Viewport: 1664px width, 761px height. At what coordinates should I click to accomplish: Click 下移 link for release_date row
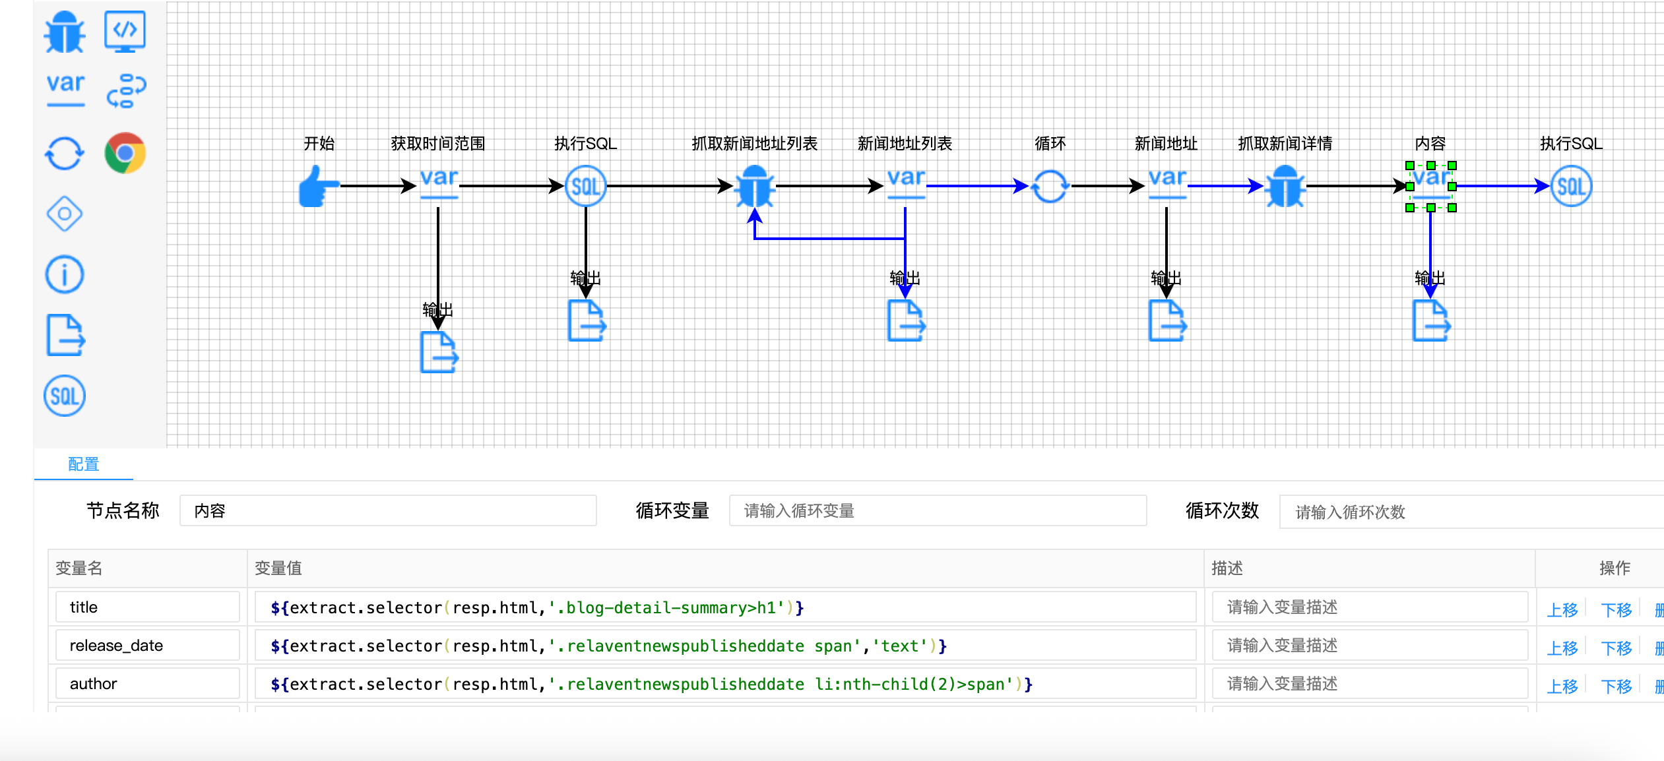click(1616, 648)
